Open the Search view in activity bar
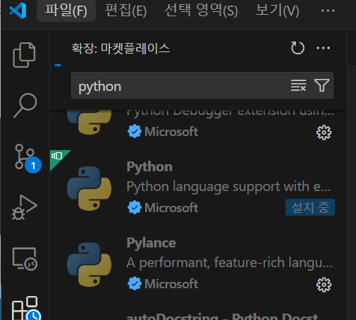 25,106
